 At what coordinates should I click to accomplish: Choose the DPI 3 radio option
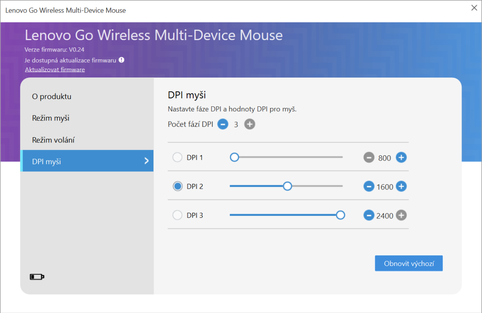[177, 215]
